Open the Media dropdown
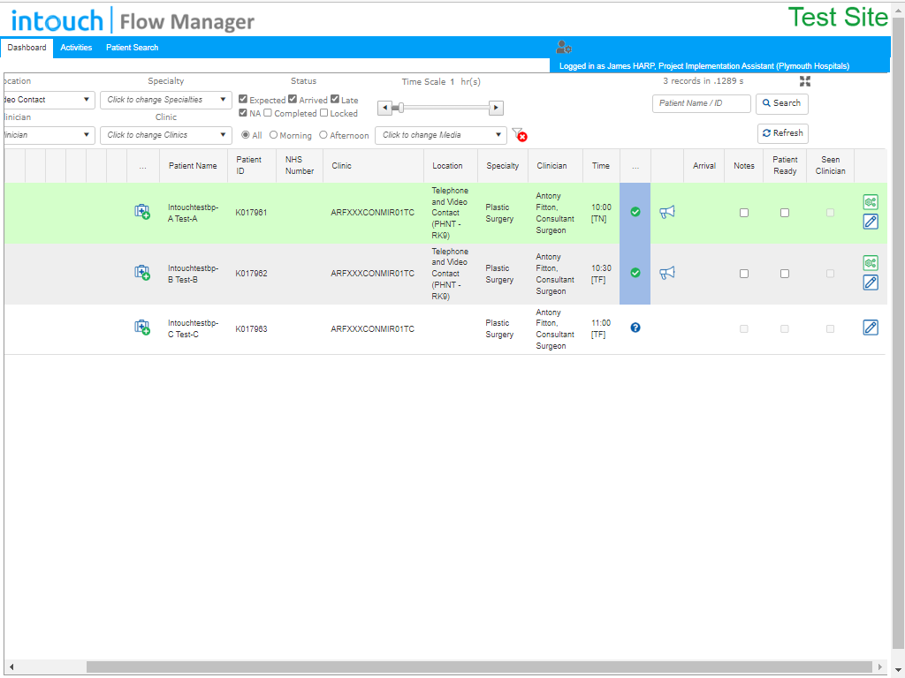The height and width of the screenshot is (678, 905). 441,135
